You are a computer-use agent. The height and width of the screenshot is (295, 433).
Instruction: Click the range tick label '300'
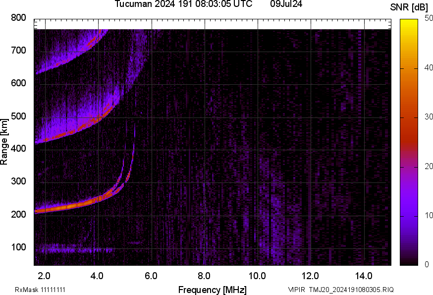(x=18, y=181)
